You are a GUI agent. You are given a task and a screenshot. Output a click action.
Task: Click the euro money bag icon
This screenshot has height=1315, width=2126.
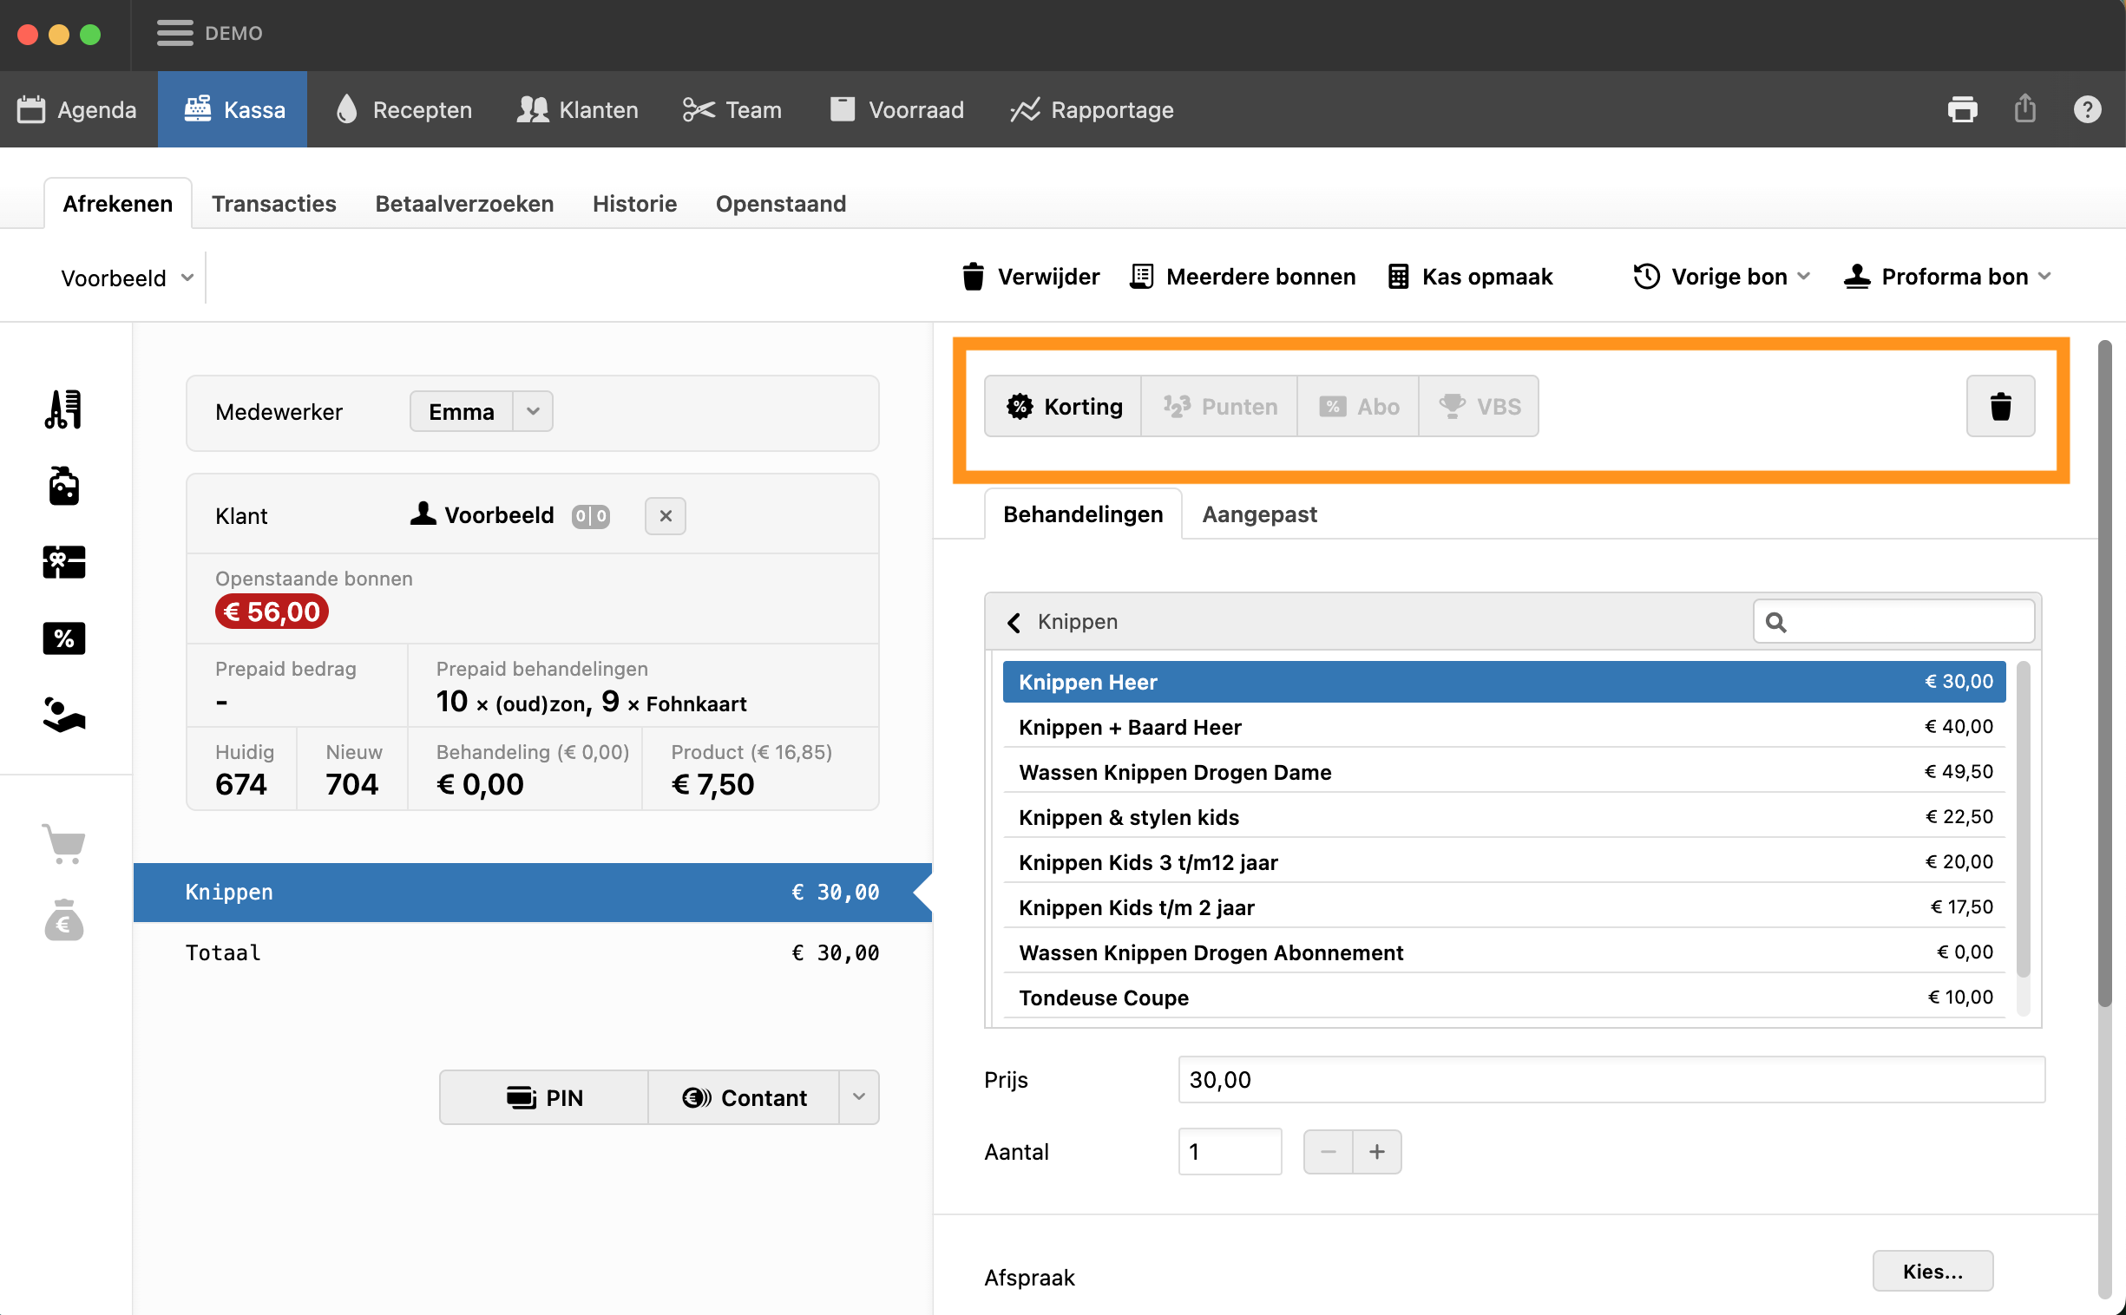(63, 920)
